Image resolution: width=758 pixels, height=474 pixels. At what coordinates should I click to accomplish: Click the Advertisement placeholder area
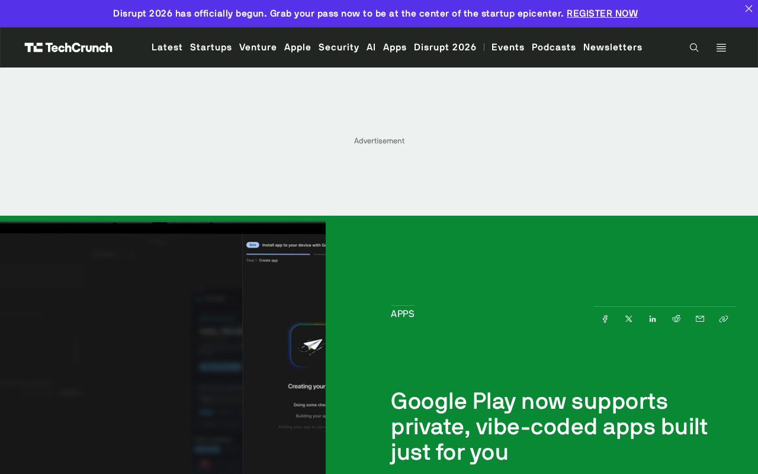tap(379, 141)
